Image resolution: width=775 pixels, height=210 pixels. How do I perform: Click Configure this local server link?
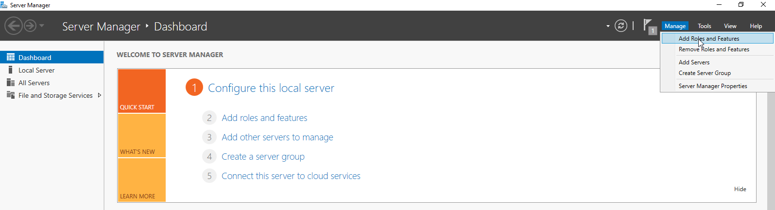tap(271, 88)
